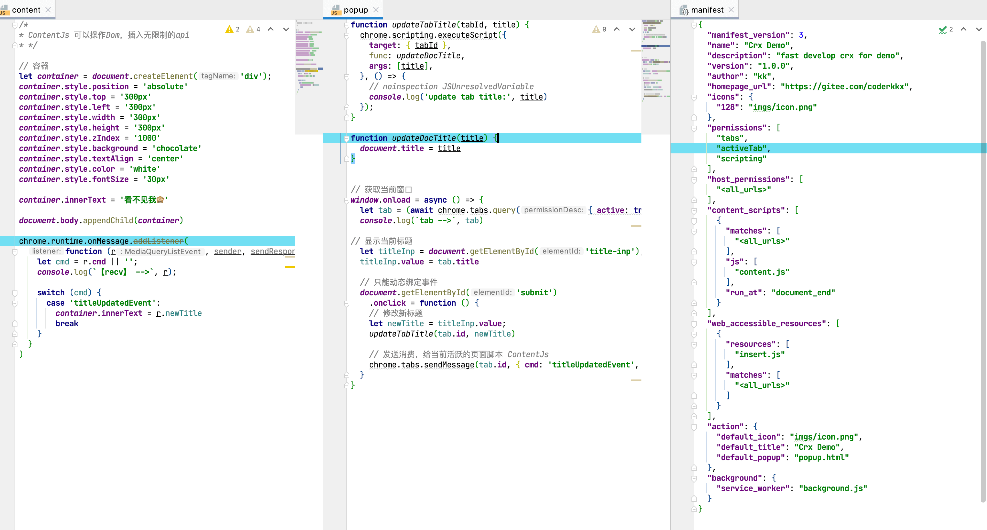987x530 pixels.
Task: Go to next highlighted error in popup editor
Action: [x=632, y=29]
